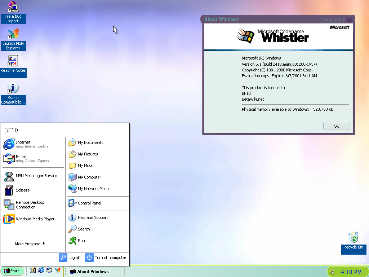Click the Outlook Express E-mail icon
The width and height of the screenshot is (369, 277).
coord(9,158)
